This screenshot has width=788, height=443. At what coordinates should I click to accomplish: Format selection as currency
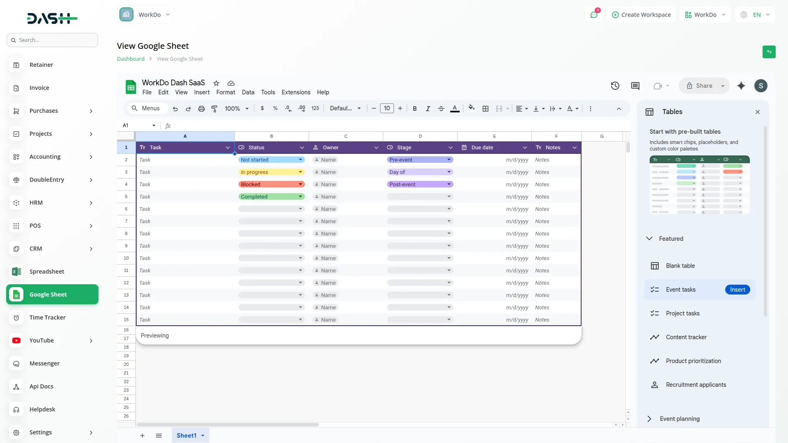pos(263,108)
